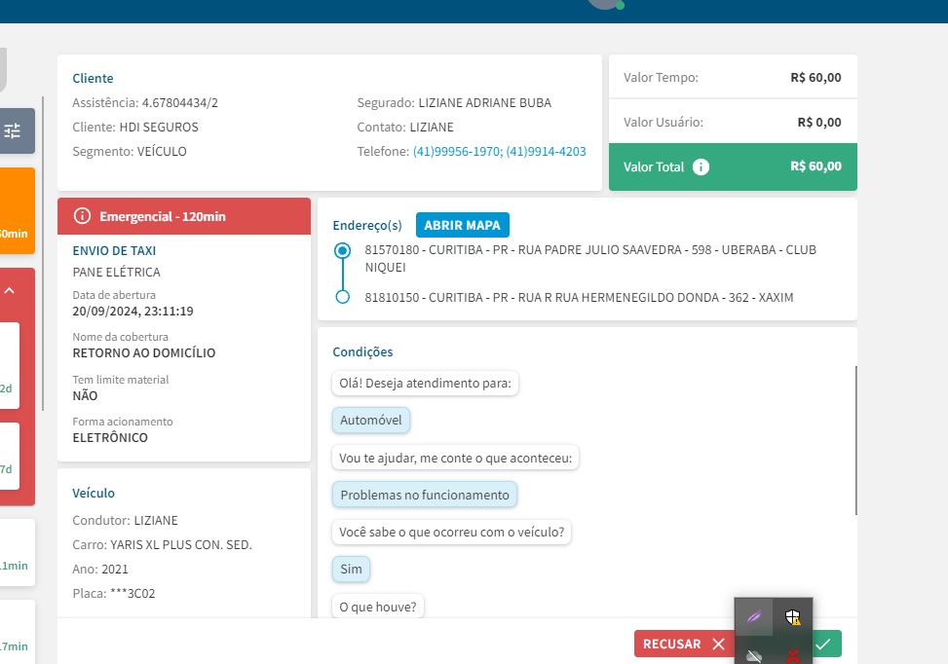Click the cloud sync disabled tray icon
Screen dimensions: 948x664
[x=754, y=655]
